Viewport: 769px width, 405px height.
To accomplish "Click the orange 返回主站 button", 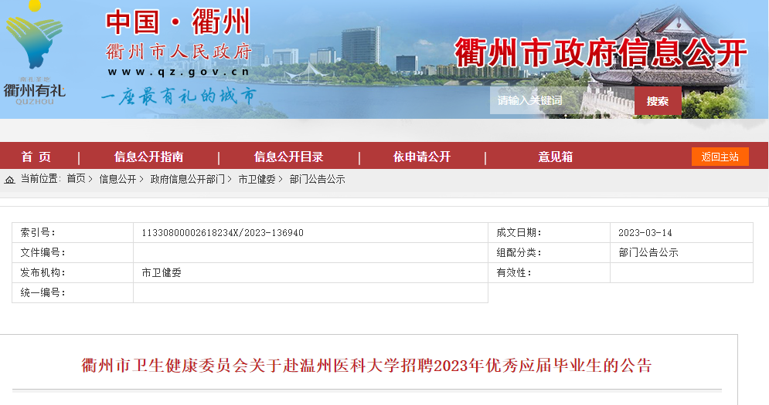I will coord(720,157).
